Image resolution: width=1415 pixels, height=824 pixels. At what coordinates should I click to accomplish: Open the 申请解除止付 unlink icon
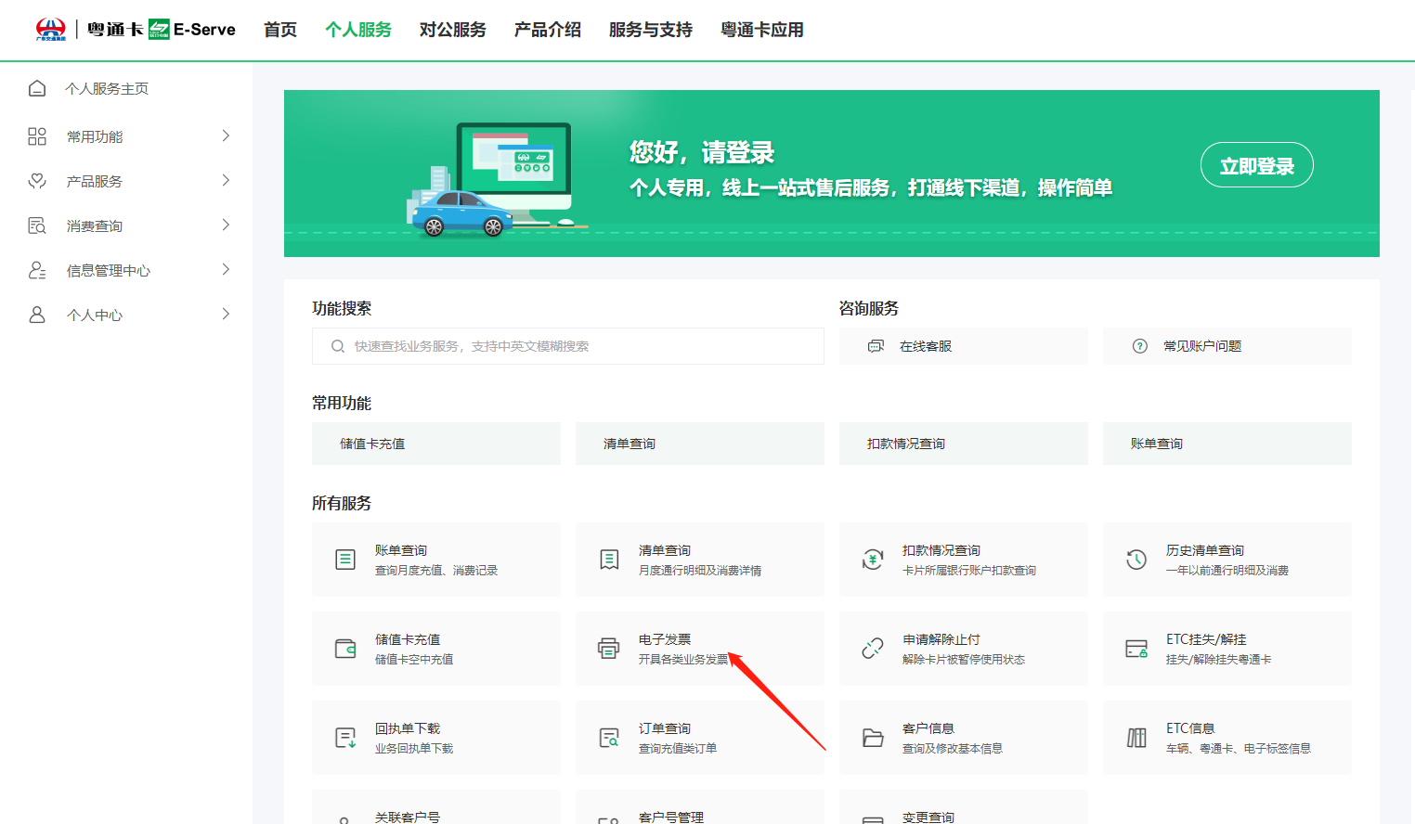(872, 647)
